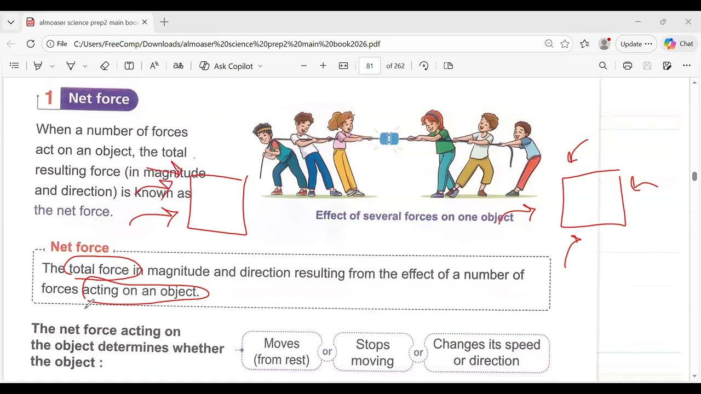The height and width of the screenshot is (394, 701).
Task: Click 'the net force.' purple text
Action: click(73, 211)
